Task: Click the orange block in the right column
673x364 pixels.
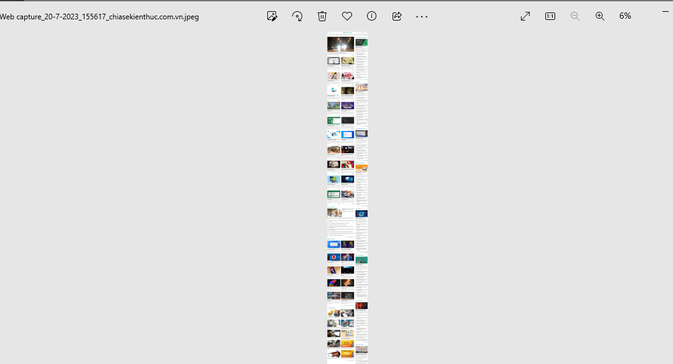Action: point(361,168)
